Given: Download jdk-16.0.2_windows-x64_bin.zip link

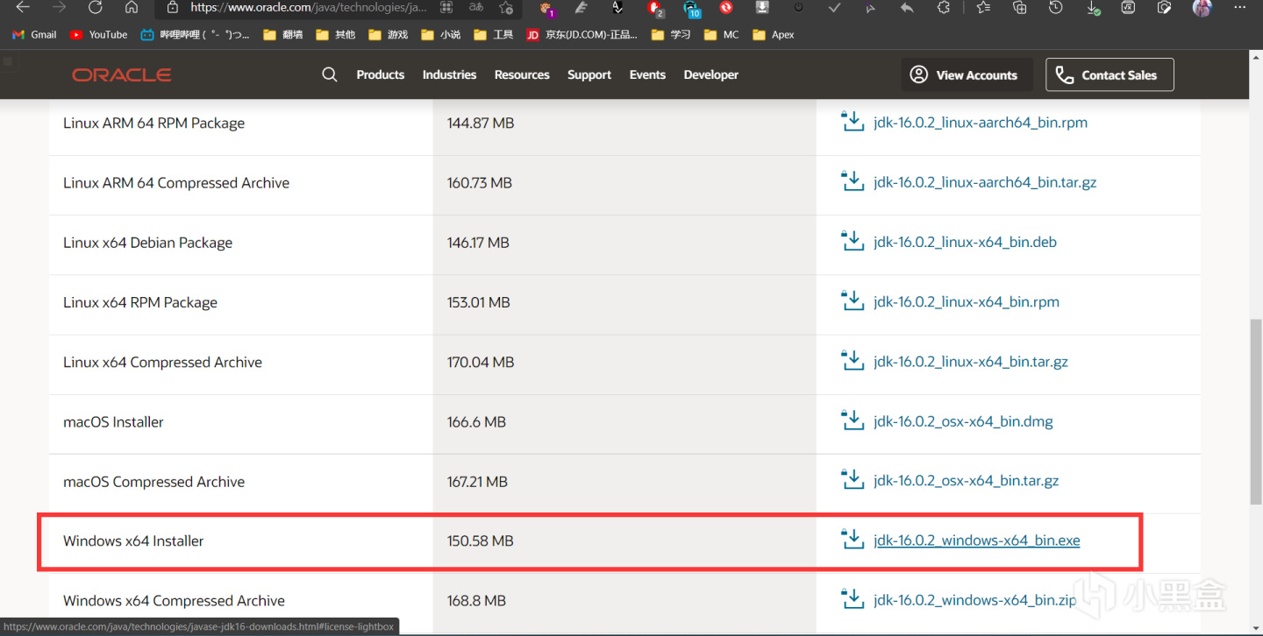Looking at the screenshot, I should (975, 600).
